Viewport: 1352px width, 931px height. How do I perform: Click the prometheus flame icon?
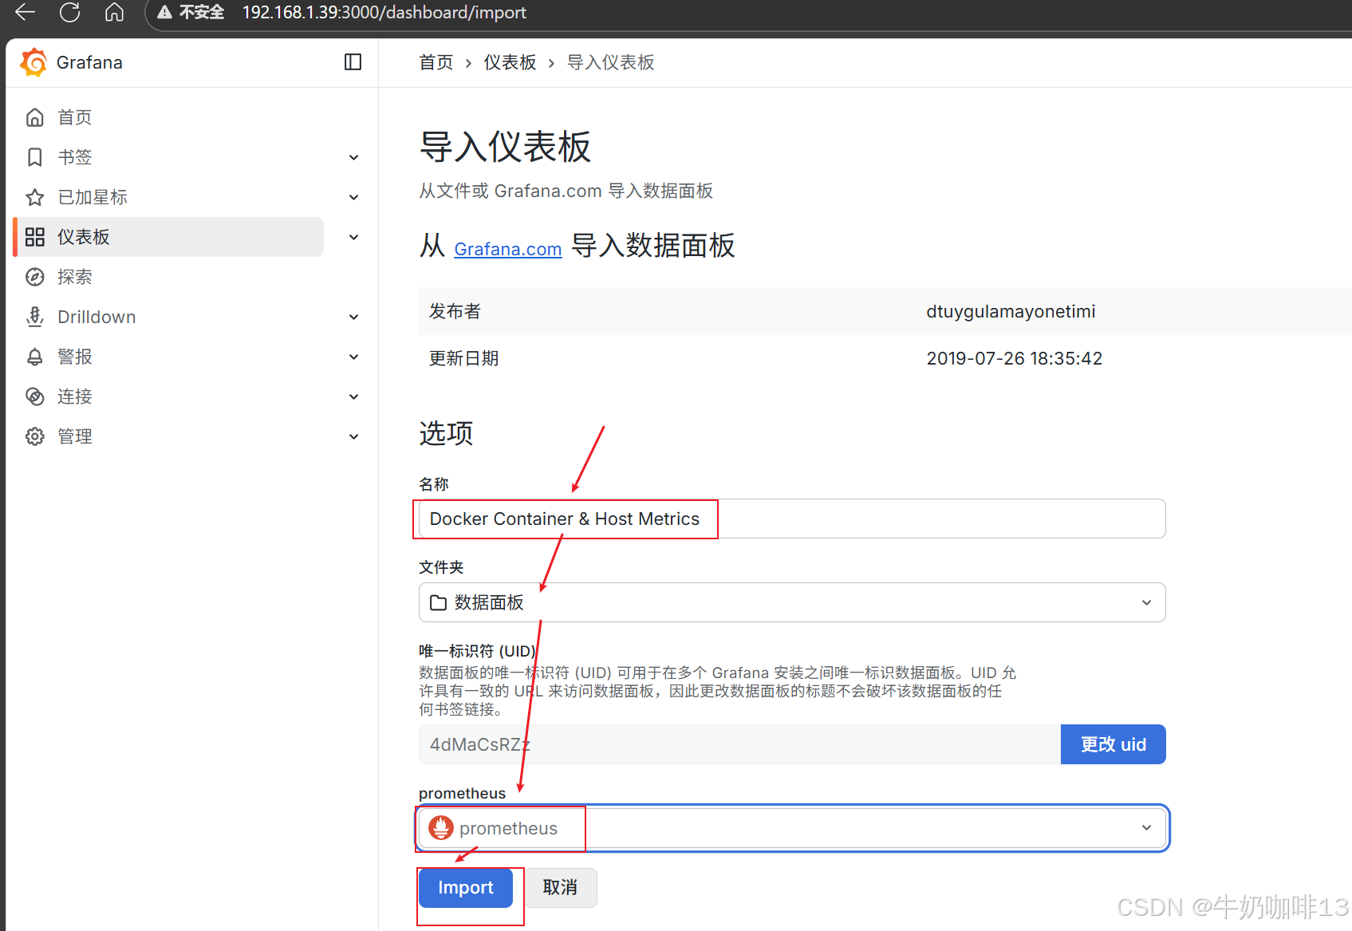tap(441, 828)
